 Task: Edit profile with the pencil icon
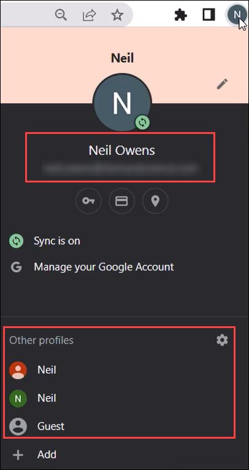tap(222, 84)
